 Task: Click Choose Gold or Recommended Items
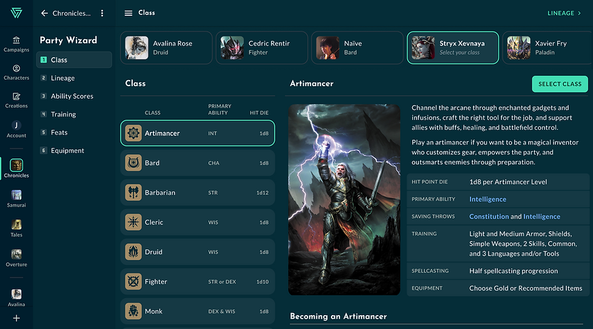526,288
